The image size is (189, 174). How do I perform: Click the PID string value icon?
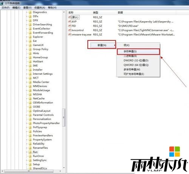(x=70, y=26)
